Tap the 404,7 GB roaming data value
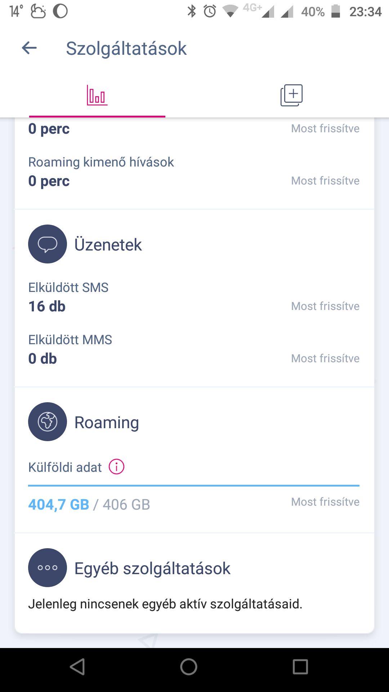This screenshot has height=692, width=389. click(x=59, y=505)
